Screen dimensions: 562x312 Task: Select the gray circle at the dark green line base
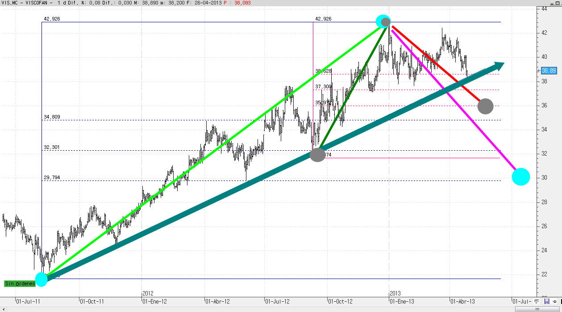pyautogui.click(x=317, y=155)
